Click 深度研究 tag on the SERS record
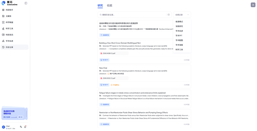The image size is (257, 131). click(105, 35)
